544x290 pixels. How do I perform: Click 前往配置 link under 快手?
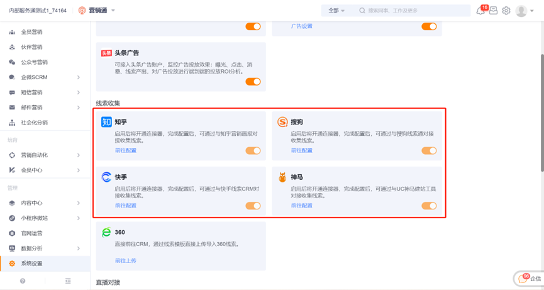pos(126,206)
